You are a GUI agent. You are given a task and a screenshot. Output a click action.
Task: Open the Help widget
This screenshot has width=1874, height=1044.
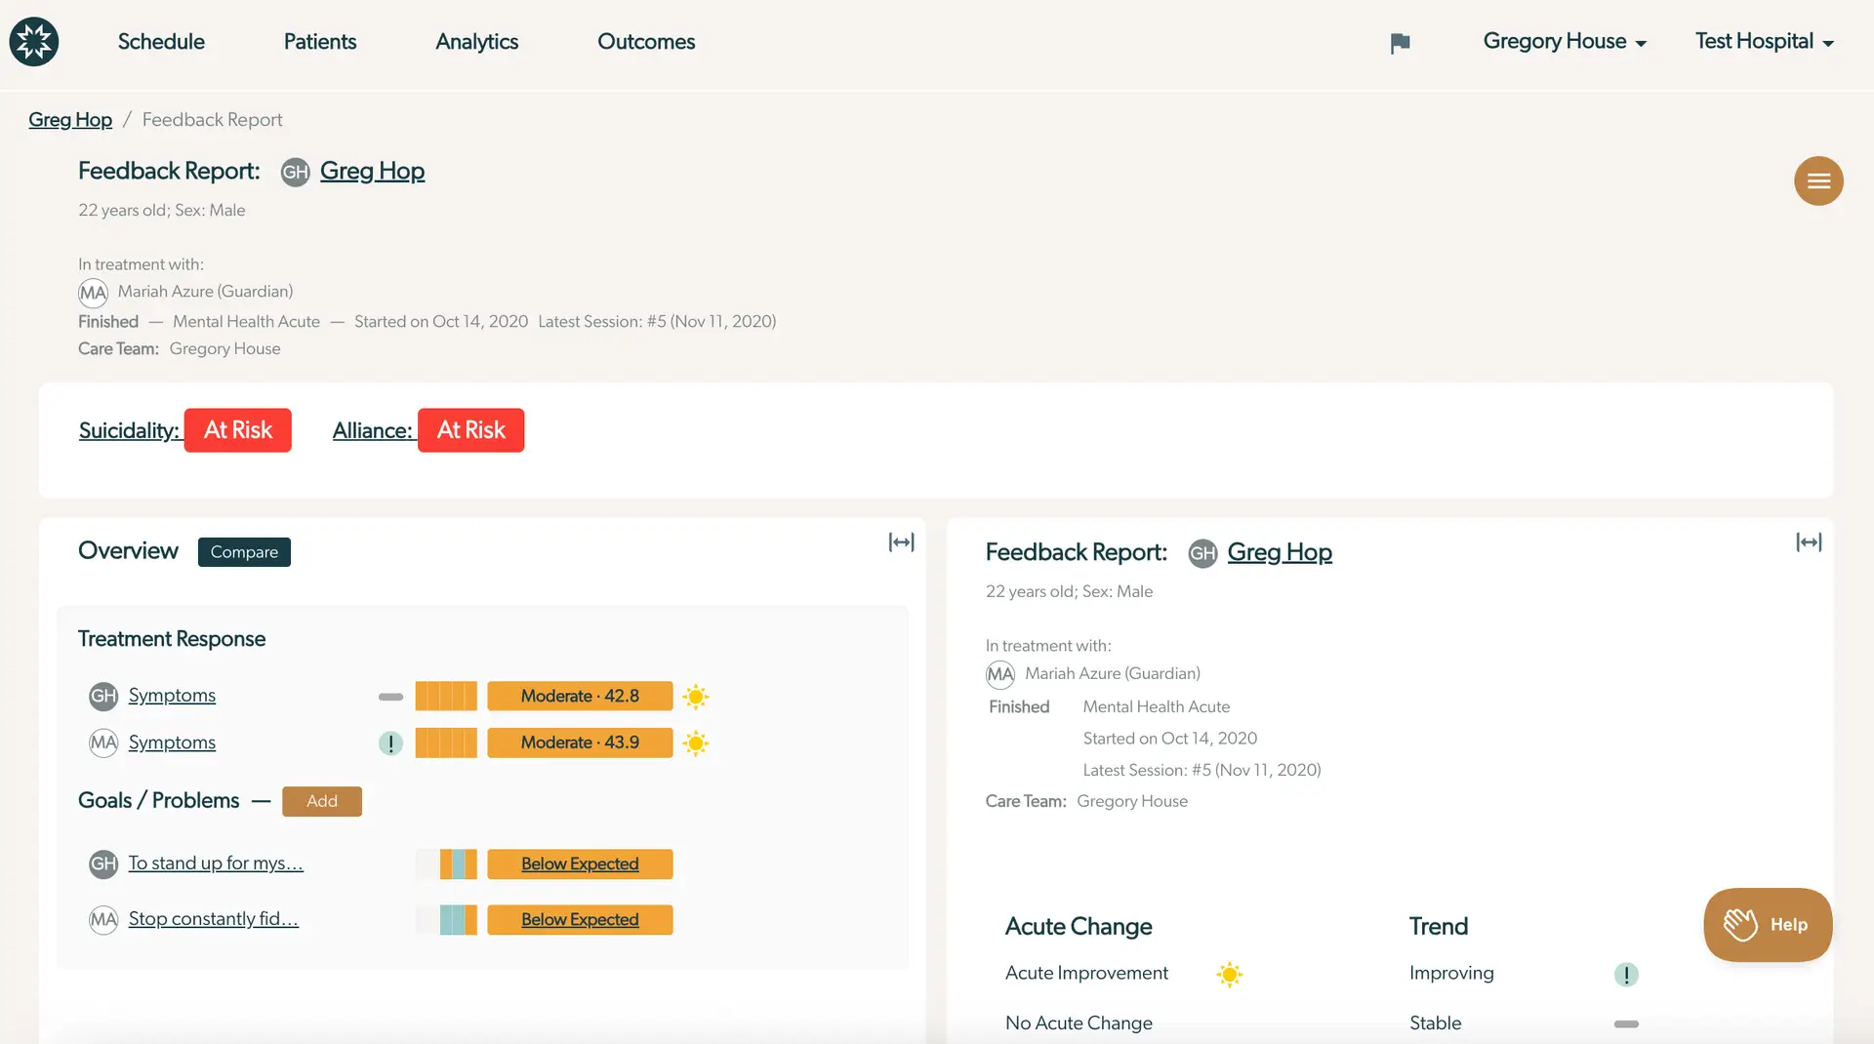(1767, 924)
